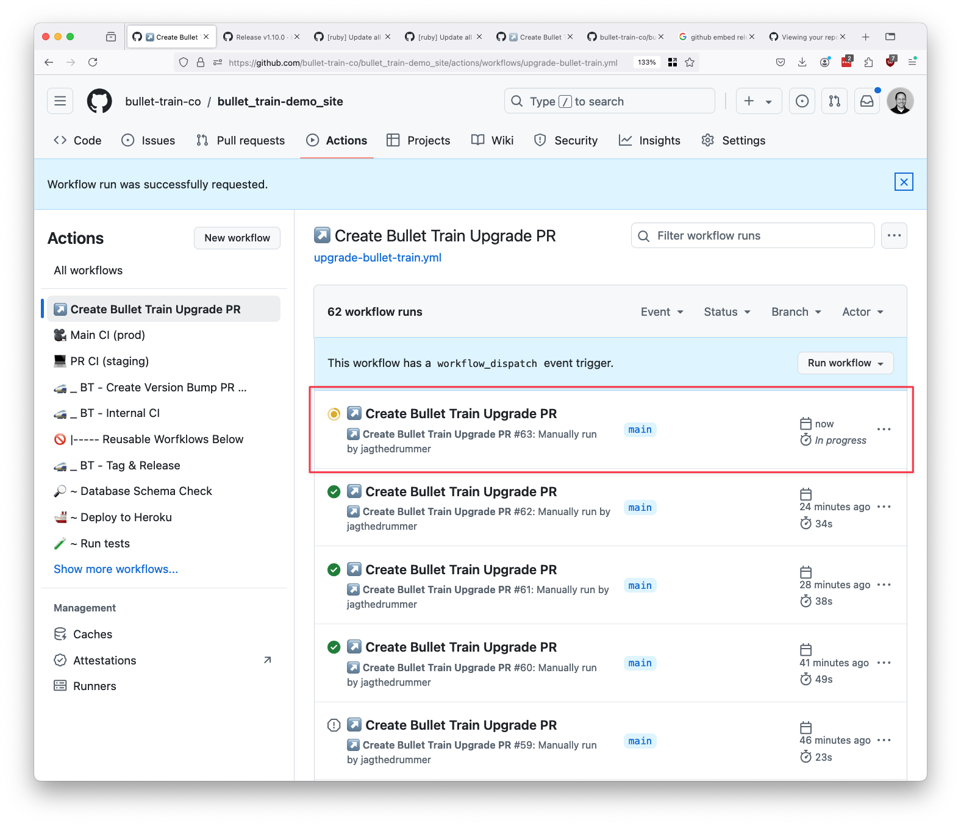Image resolution: width=961 pixels, height=826 pixels.
Task: Open the Attestations external link arrow
Action: 267,660
